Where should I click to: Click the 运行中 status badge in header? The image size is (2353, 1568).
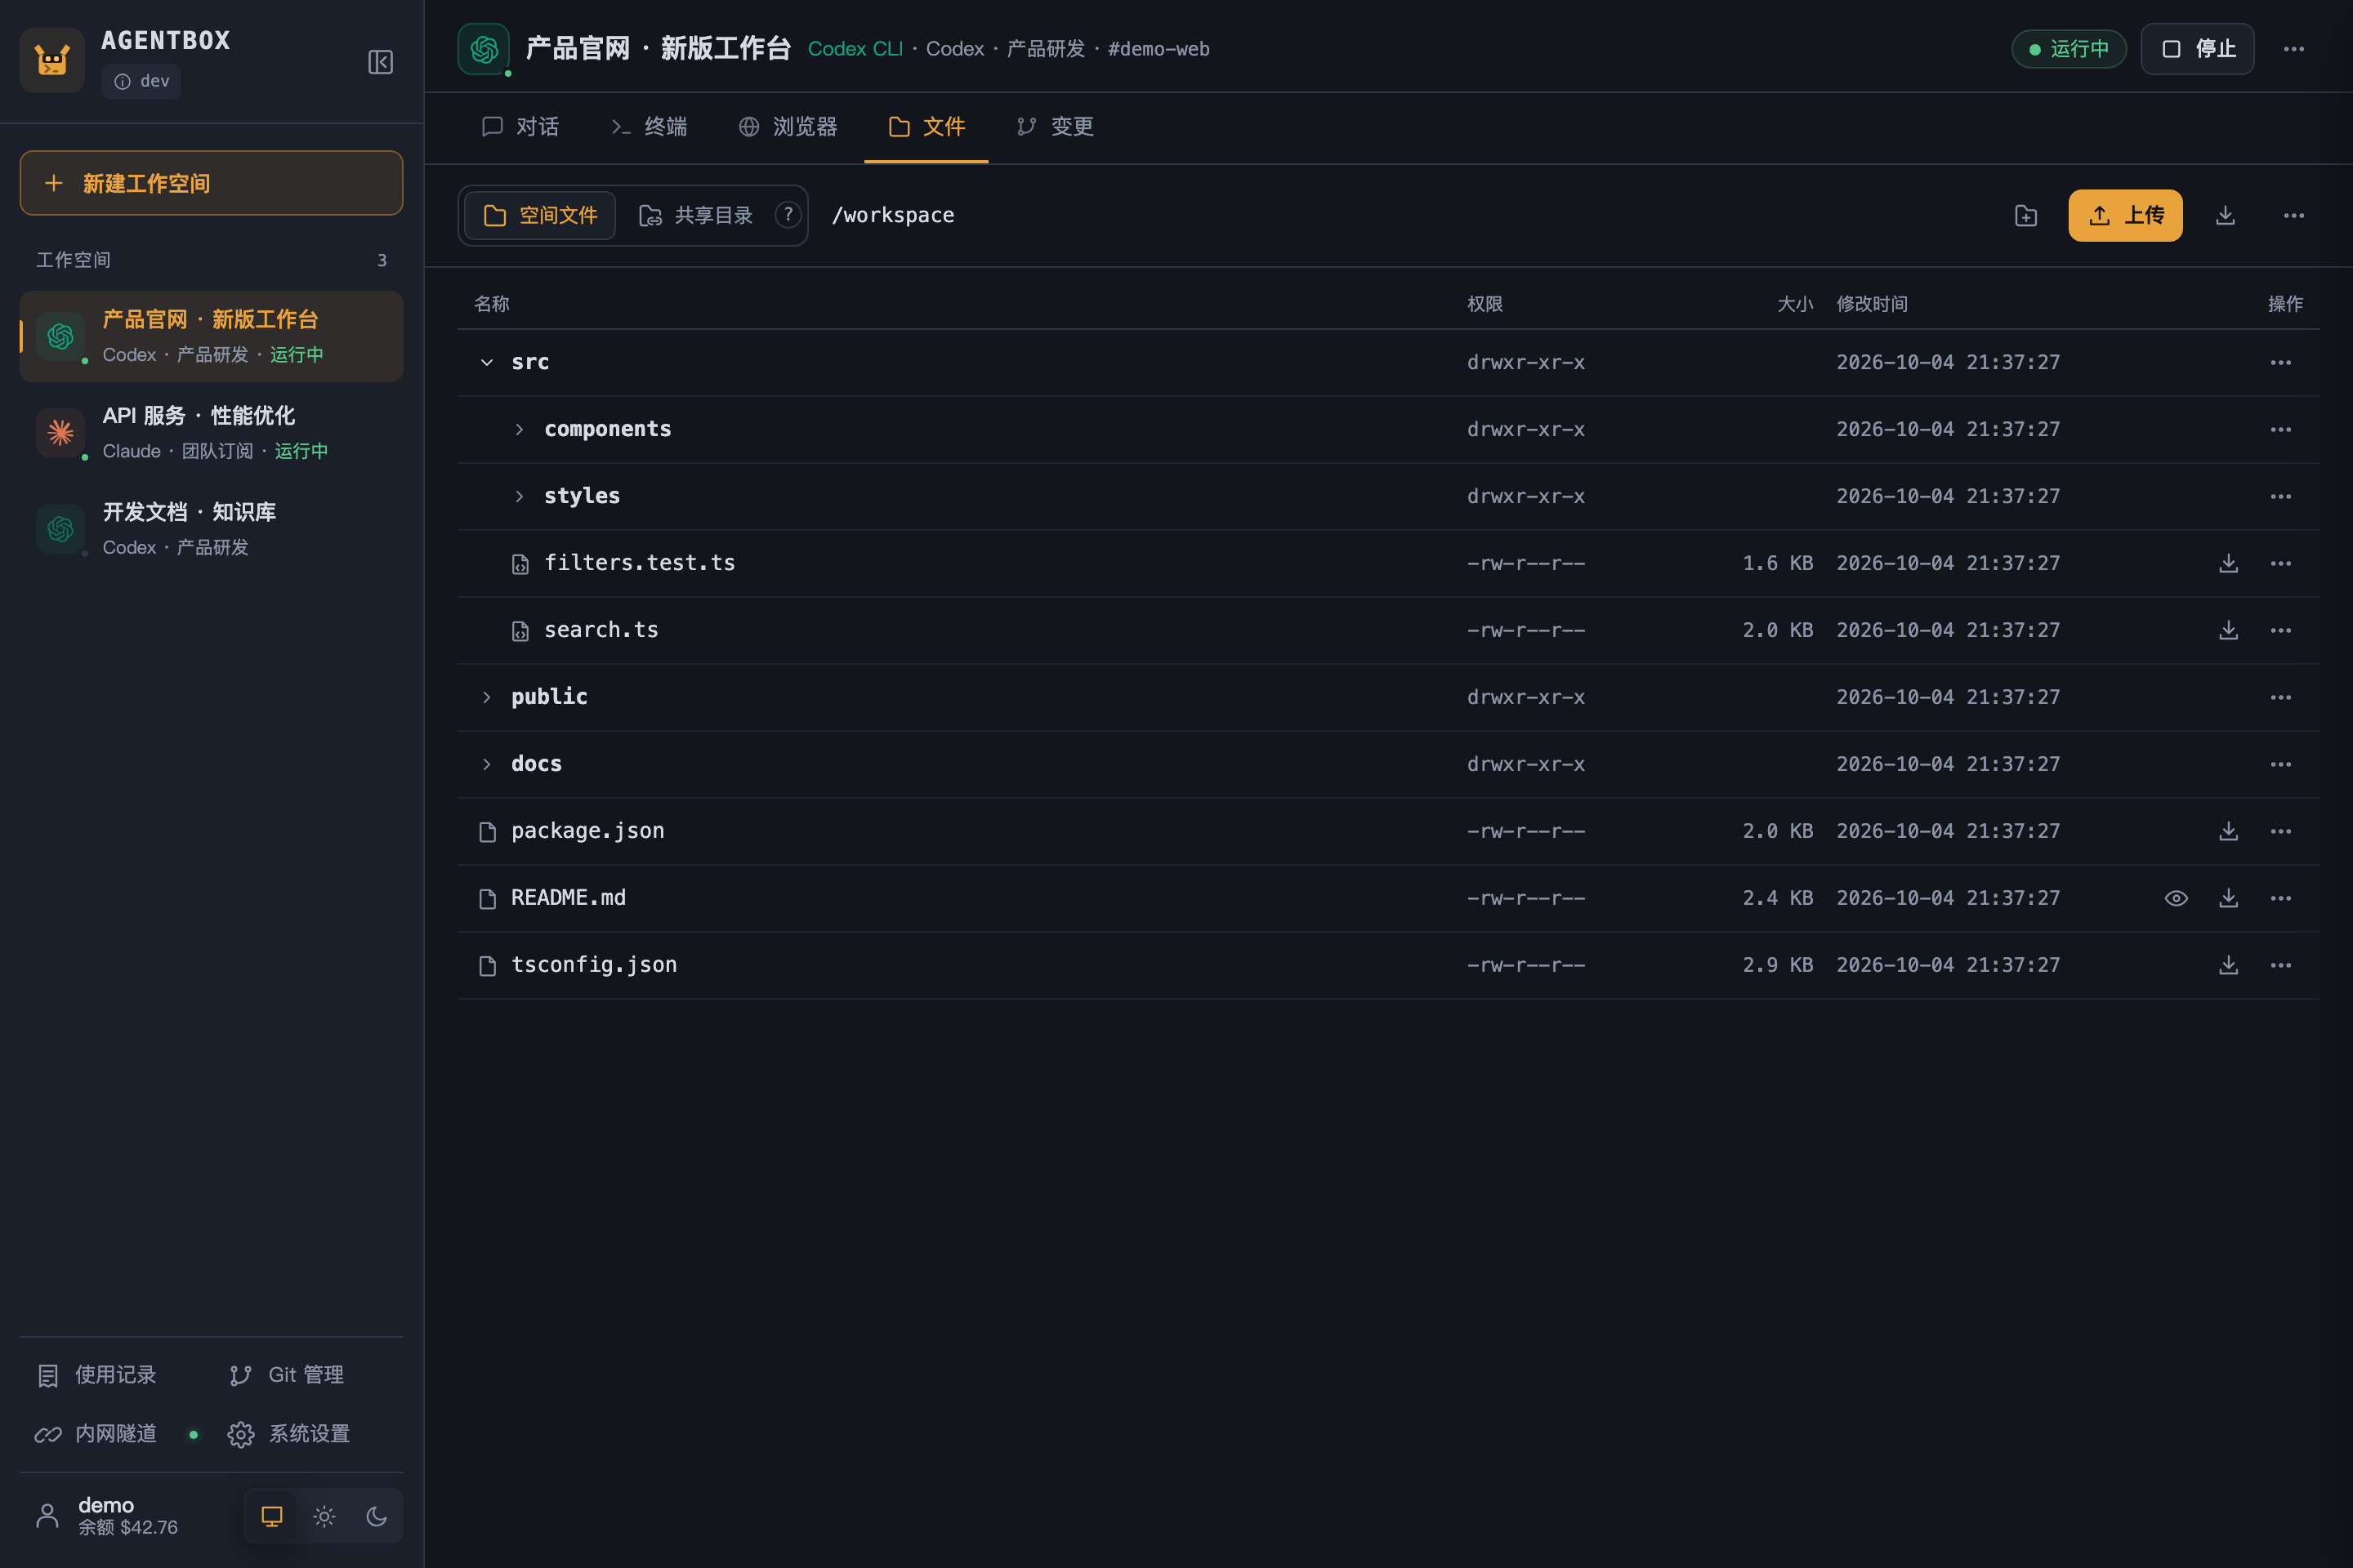pos(2069,49)
